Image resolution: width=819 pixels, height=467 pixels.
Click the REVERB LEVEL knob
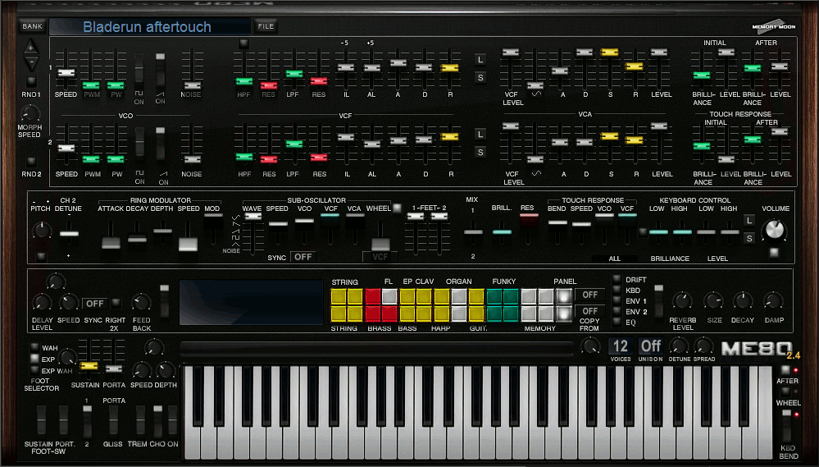click(x=682, y=301)
